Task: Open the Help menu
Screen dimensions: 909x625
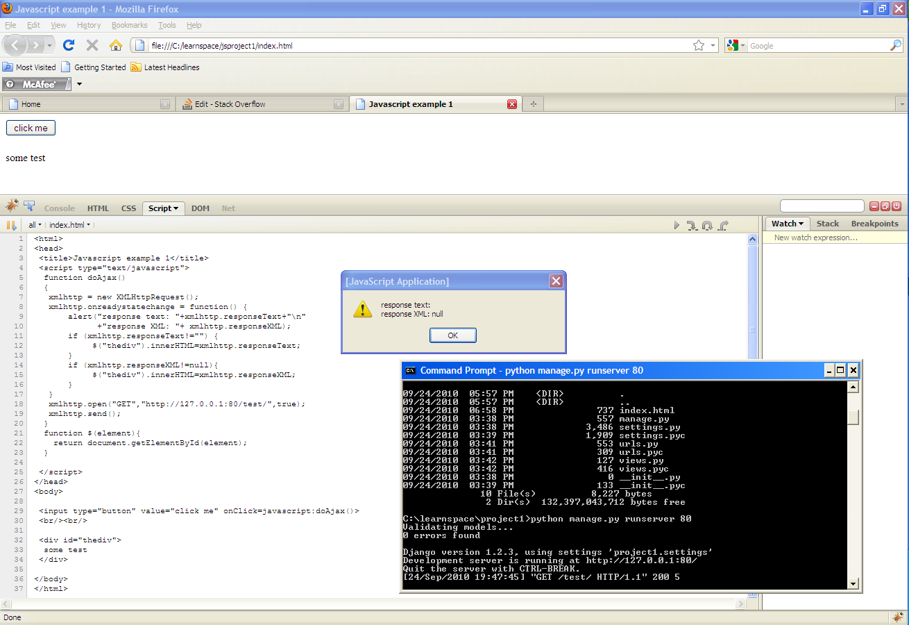Action: click(x=194, y=25)
